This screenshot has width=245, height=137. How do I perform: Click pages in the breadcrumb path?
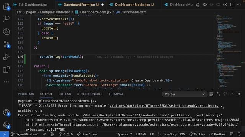[31, 12]
